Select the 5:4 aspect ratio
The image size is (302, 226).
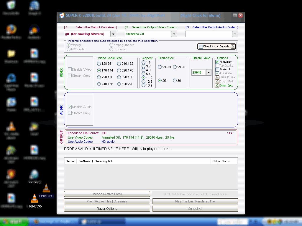point(144,74)
